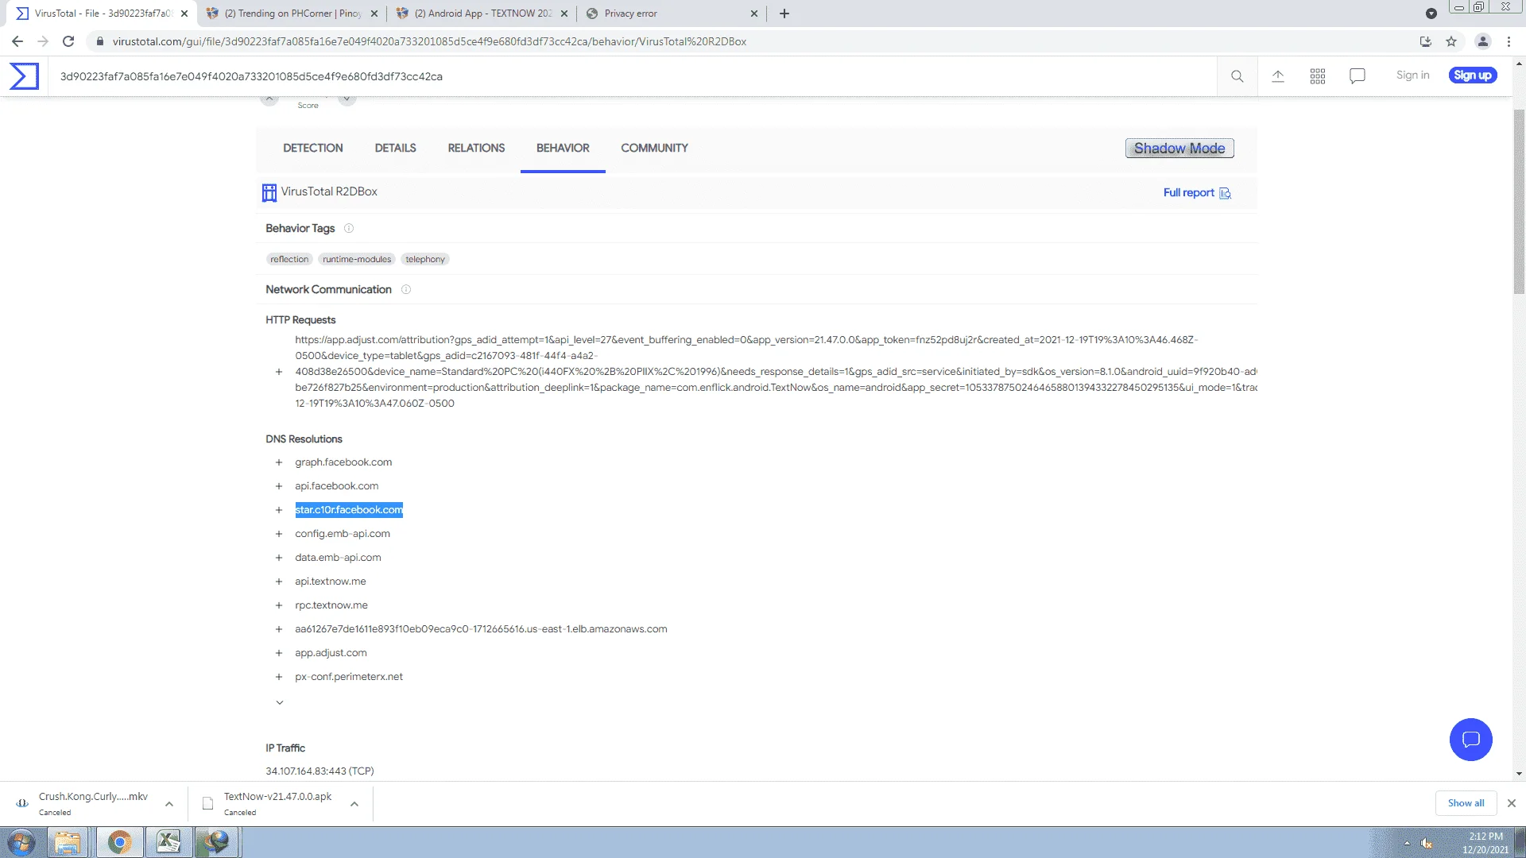Screen dimensions: 1526x858
Task: Click the browser back arrow
Action: (x=17, y=41)
